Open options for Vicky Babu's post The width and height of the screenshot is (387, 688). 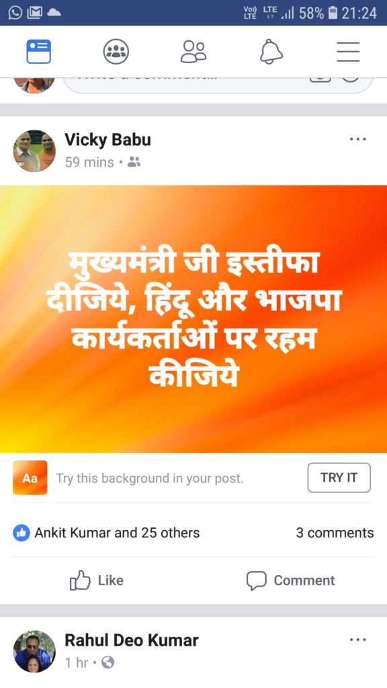[357, 140]
